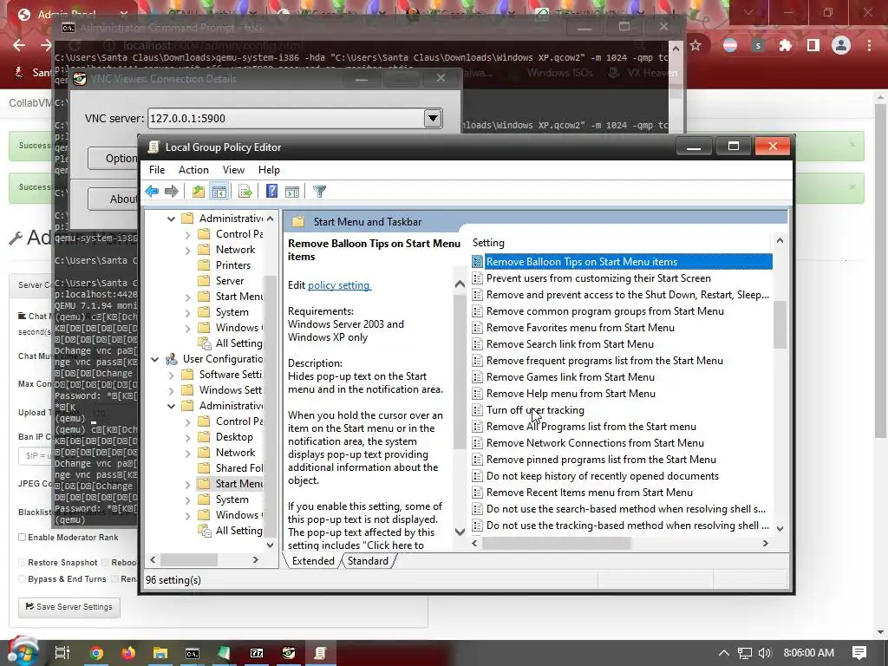The width and height of the screenshot is (888, 666).
Task: Open the File menu
Action: pos(157,170)
